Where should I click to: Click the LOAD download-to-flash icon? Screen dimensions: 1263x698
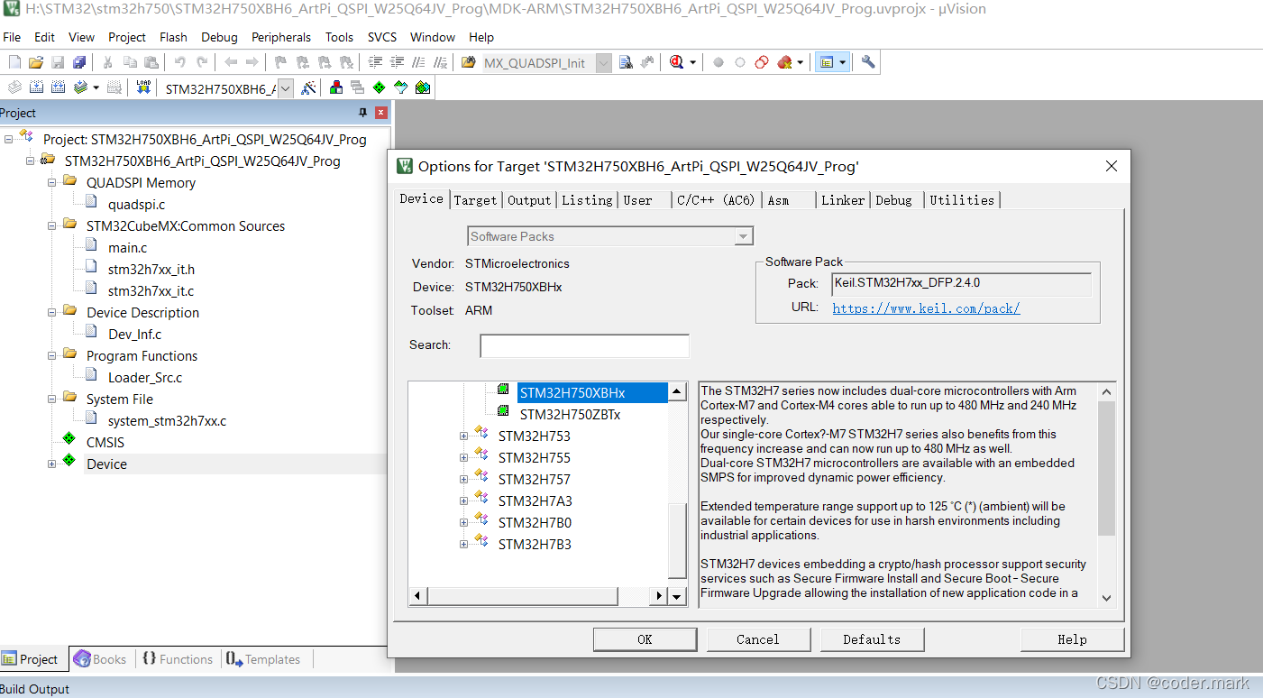[143, 87]
